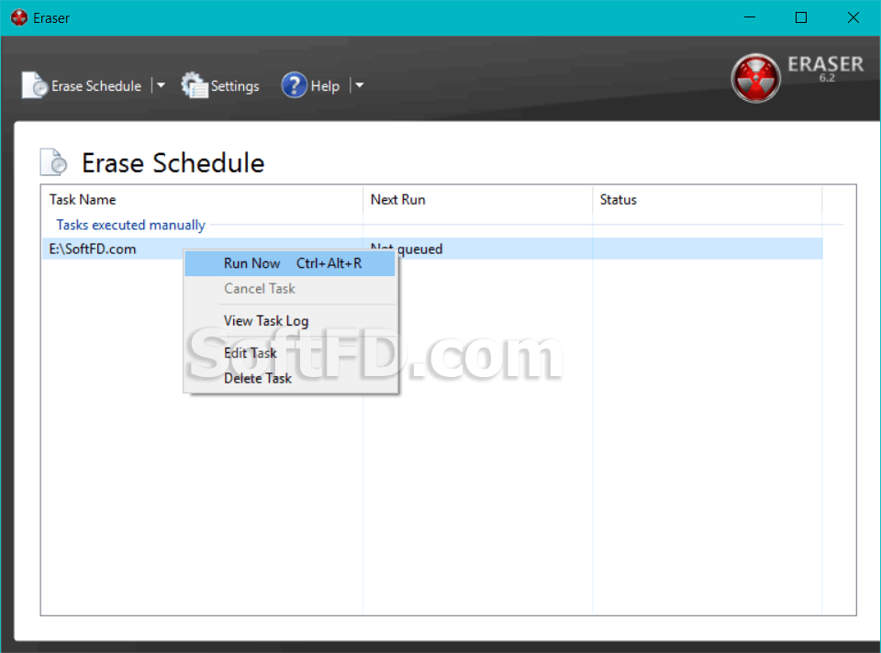This screenshot has height=653, width=881.
Task: Click the Erase Schedule toolbar icon
Action: click(35, 85)
